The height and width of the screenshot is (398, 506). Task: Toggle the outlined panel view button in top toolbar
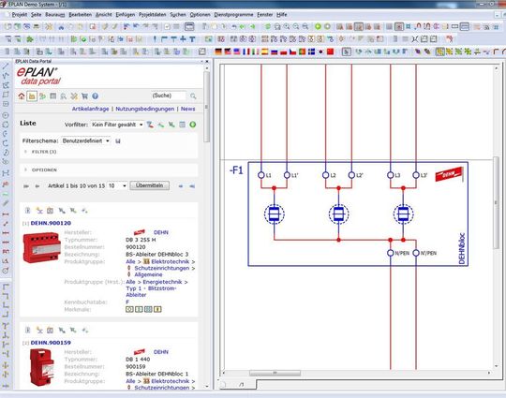pos(465,27)
